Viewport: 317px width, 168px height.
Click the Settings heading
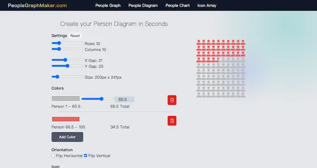click(x=59, y=36)
